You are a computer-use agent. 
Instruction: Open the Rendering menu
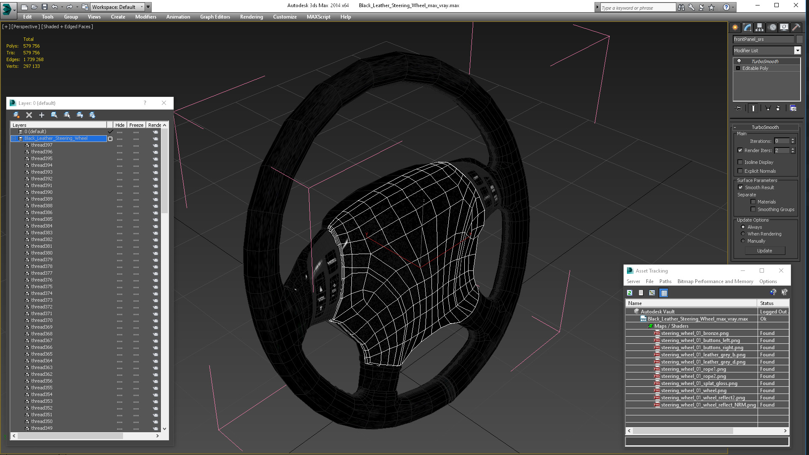pos(252,17)
